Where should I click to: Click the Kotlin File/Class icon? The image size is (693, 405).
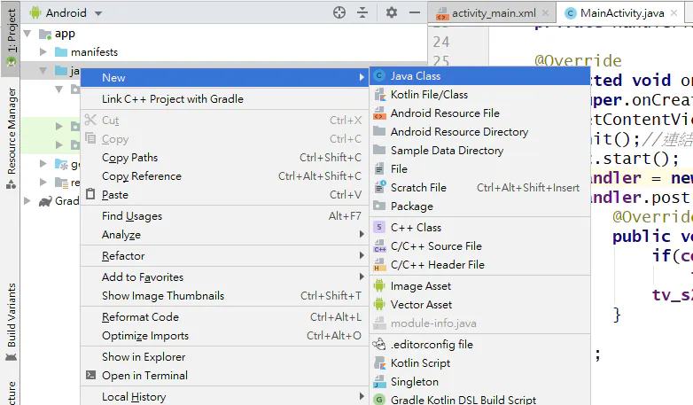coord(379,95)
